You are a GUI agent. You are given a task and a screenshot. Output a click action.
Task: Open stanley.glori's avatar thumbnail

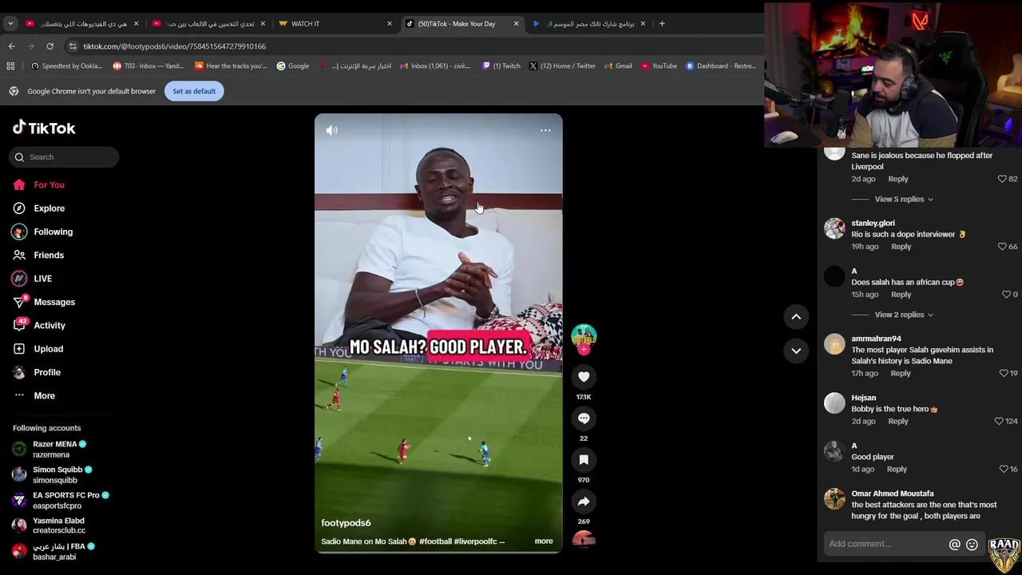coord(834,228)
